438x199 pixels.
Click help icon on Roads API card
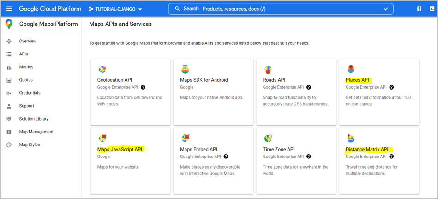click(309, 87)
